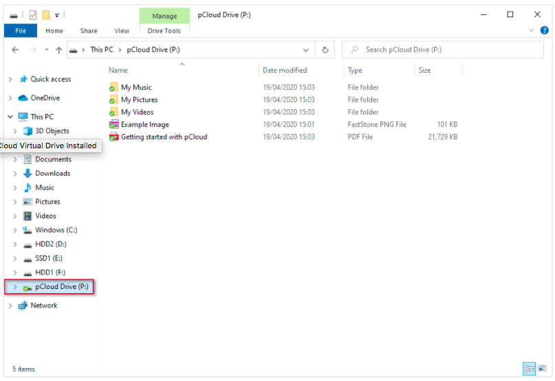Refresh the pCloud Drive folder
This screenshot has height=381, width=555.
click(x=325, y=50)
